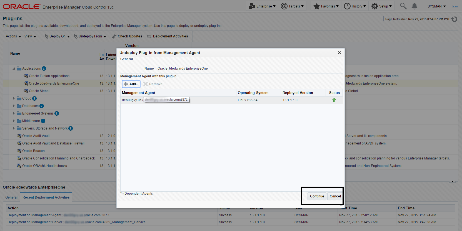Image resolution: width=462 pixels, height=231 pixels.
Task: Sort by Operating System column header
Action: click(258, 93)
